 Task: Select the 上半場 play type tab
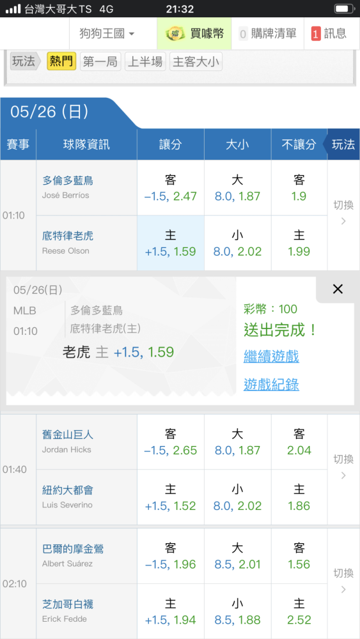point(145,61)
